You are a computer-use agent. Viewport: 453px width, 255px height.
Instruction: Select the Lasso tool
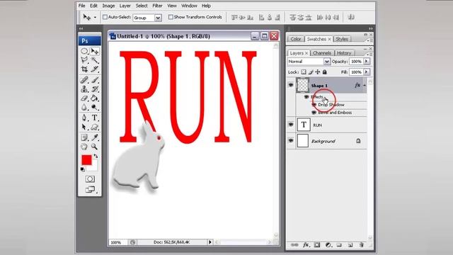(84, 60)
